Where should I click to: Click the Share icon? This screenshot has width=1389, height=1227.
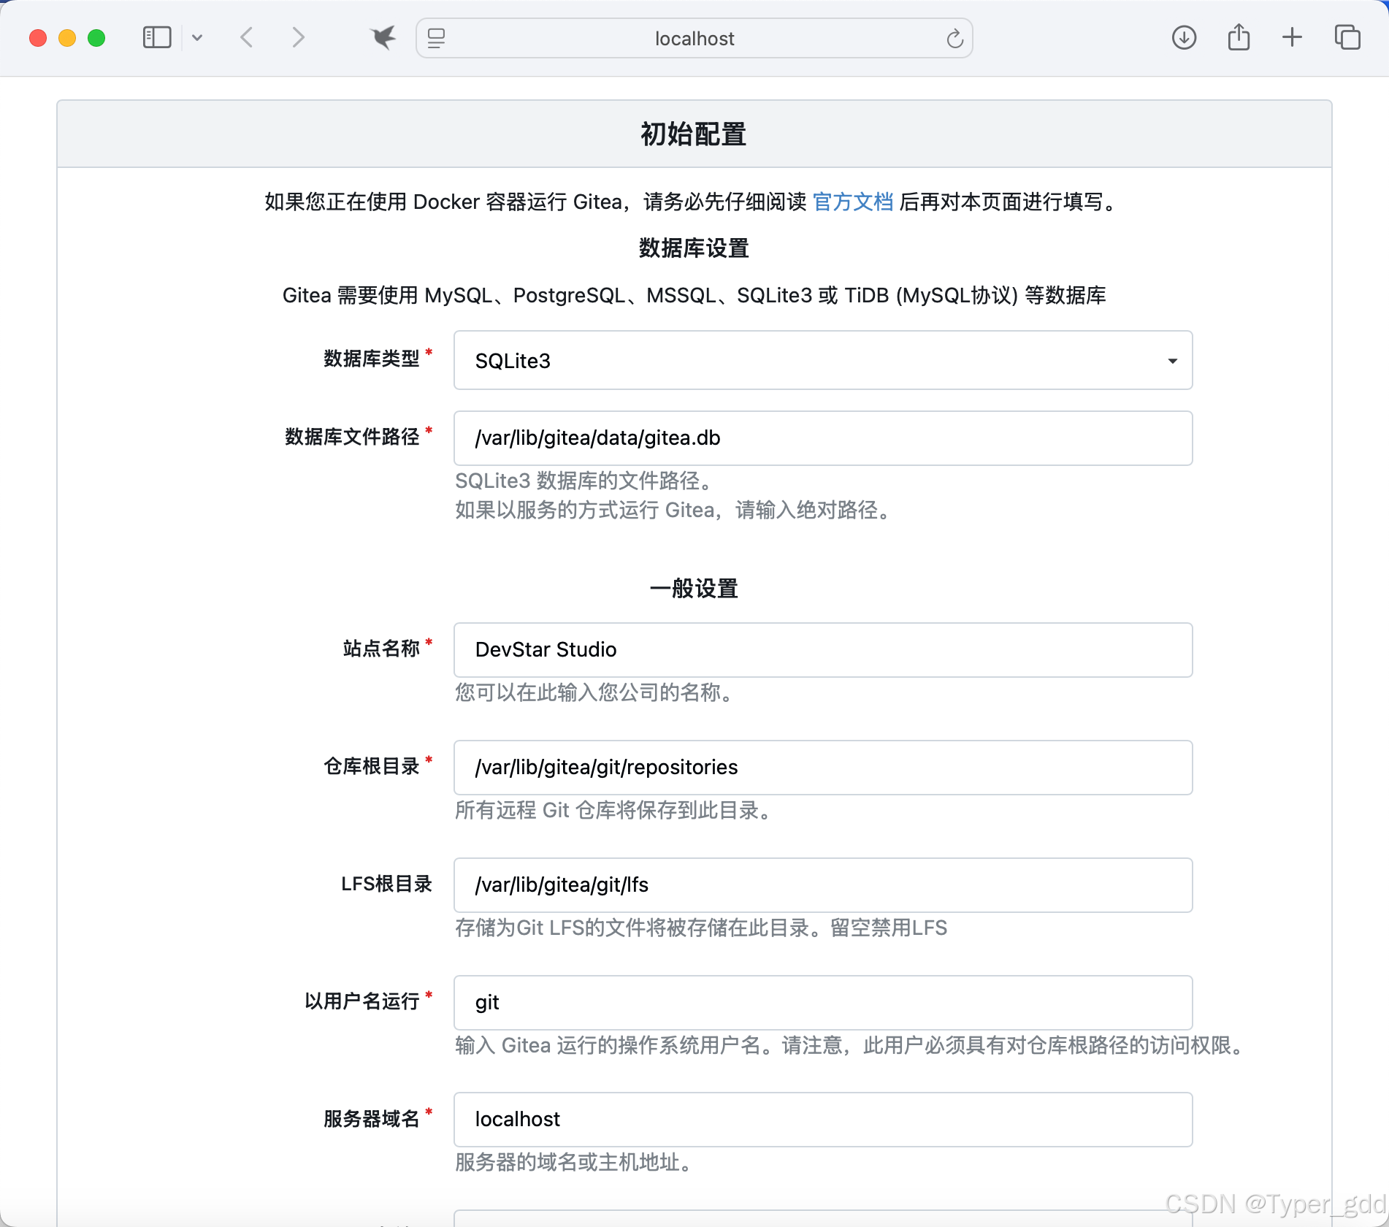pos(1238,36)
